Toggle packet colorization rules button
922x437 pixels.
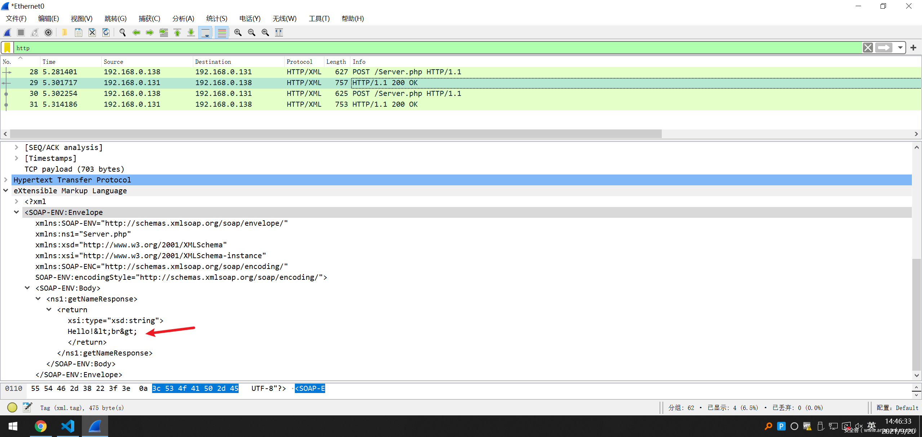pos(222,32)
